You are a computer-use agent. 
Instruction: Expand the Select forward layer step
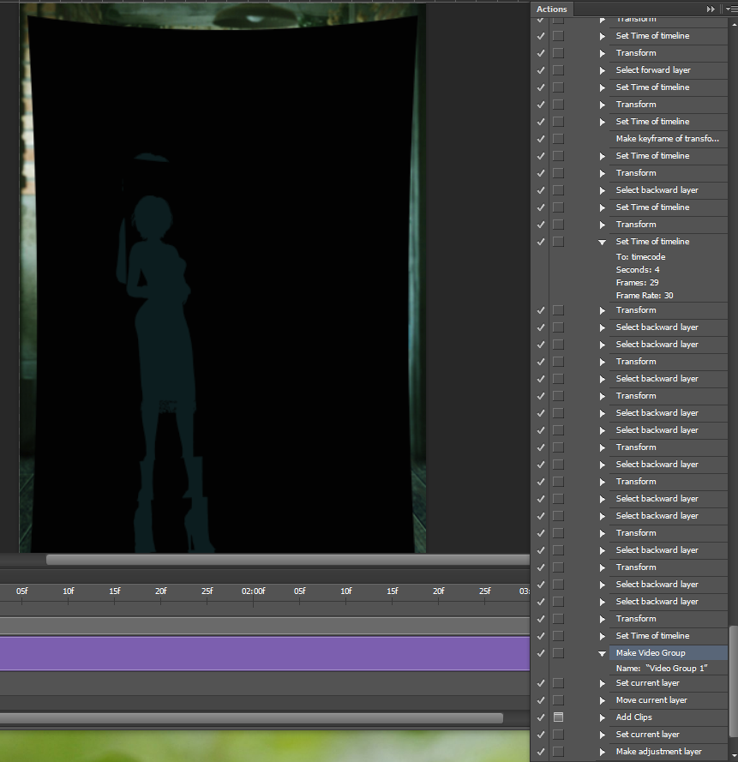pos(602,70)
